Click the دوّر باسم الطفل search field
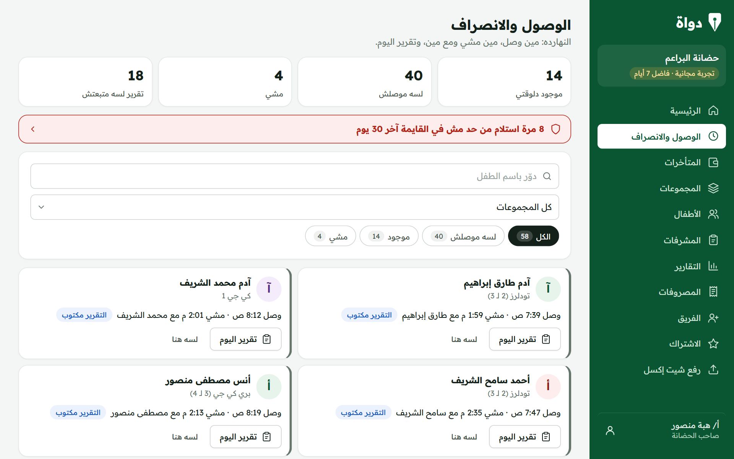Image resolution: width=734 pixels, height=459 pixels. pyautogui.click(x=295, y=176)
